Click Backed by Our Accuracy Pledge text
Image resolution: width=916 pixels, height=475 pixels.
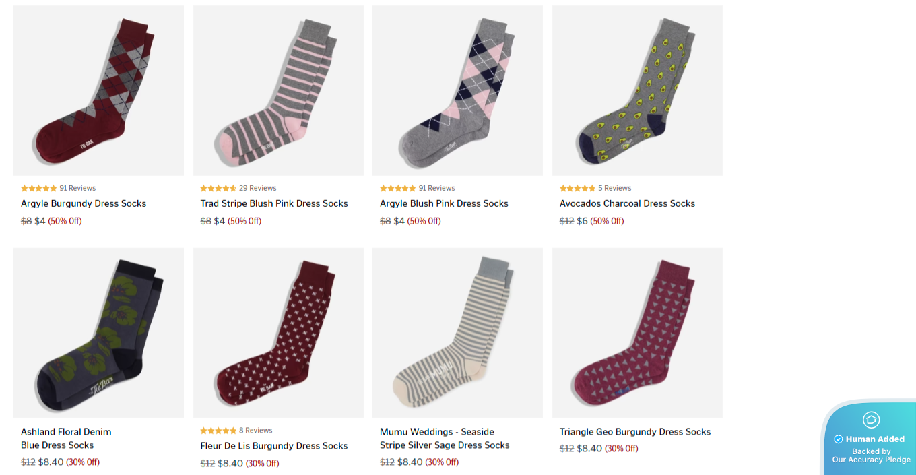click(x=871, y=455)
